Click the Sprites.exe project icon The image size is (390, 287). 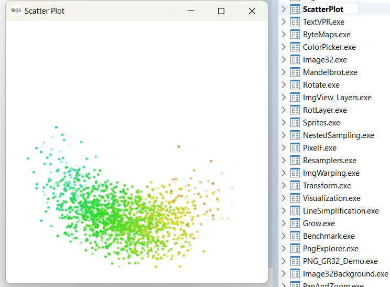coord(295,123)
